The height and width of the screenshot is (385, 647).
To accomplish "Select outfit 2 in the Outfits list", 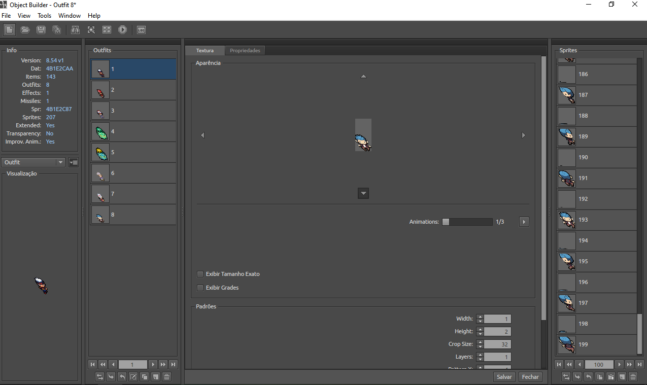I will click(x=133, y=90).
